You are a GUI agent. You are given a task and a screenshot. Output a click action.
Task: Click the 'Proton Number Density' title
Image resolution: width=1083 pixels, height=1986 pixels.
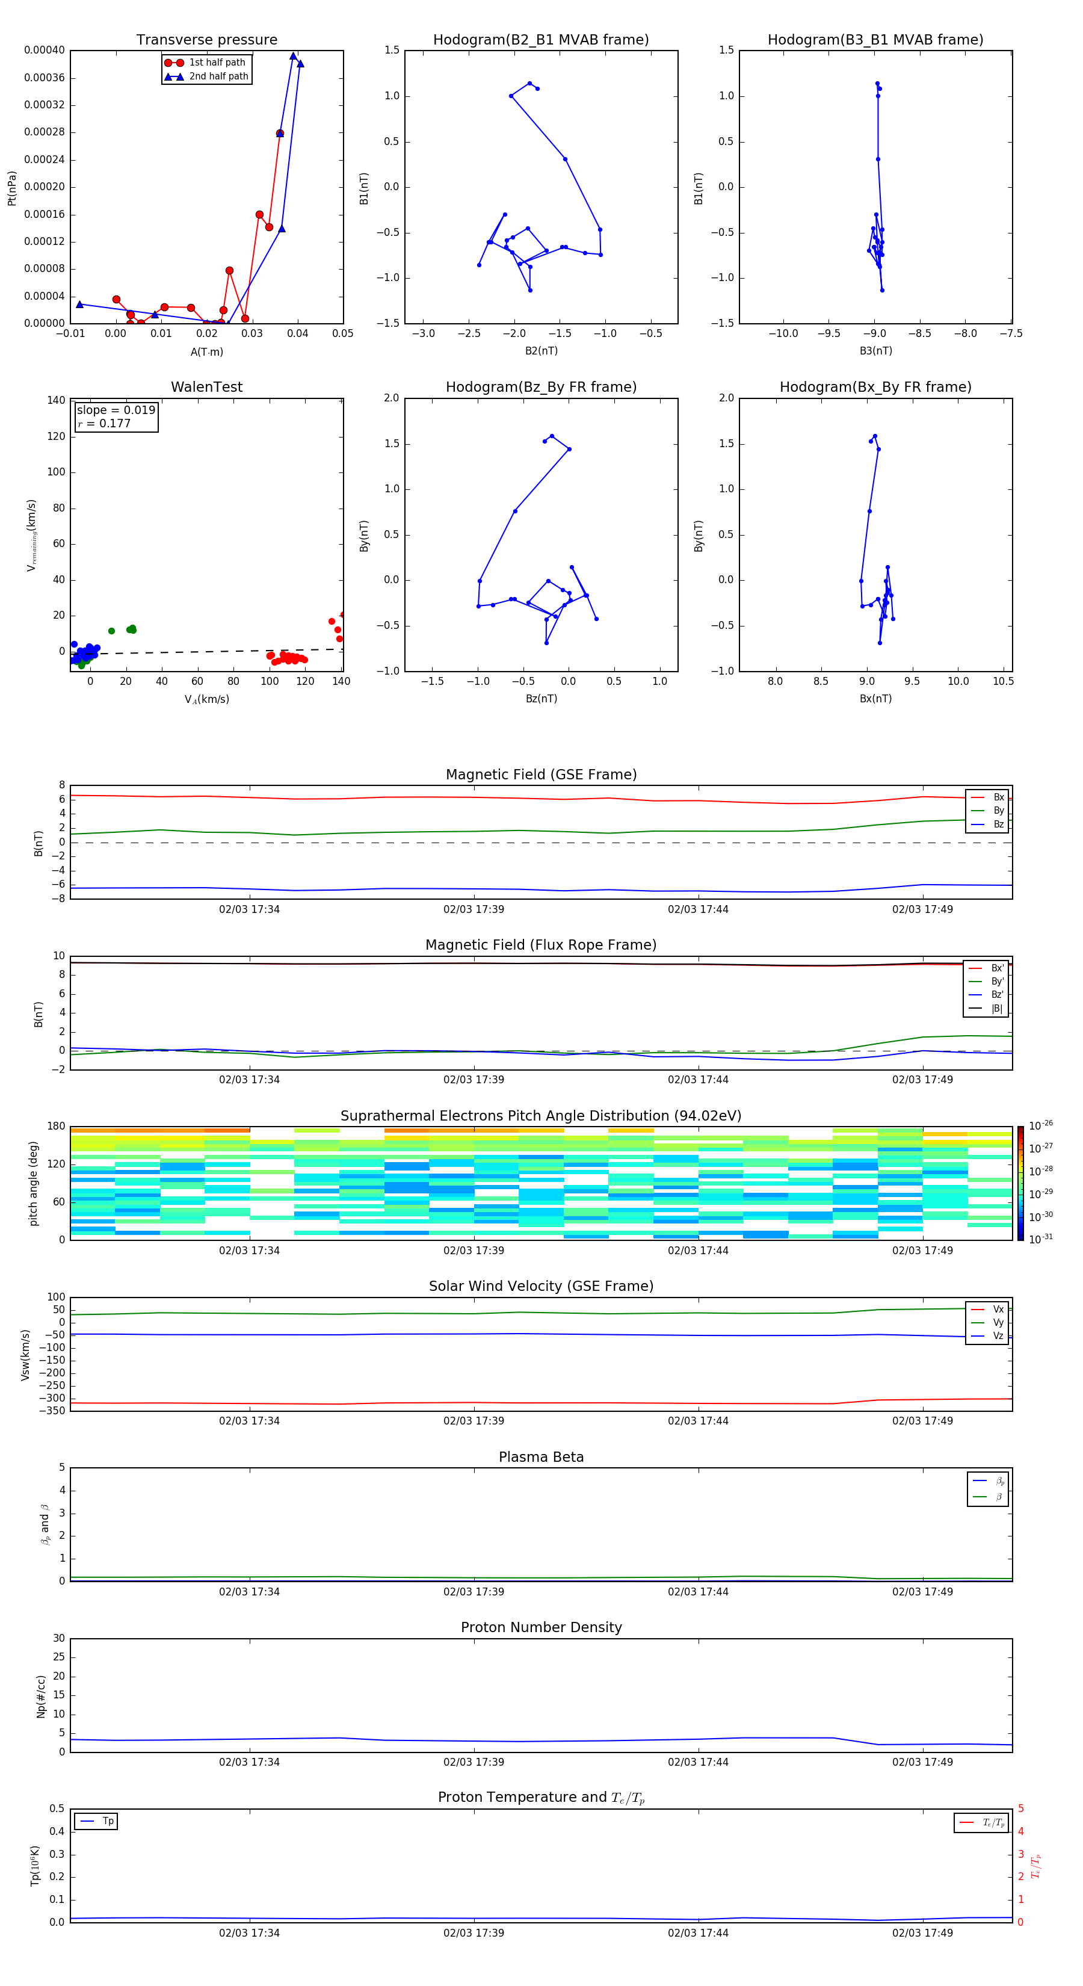(541, 1627)
